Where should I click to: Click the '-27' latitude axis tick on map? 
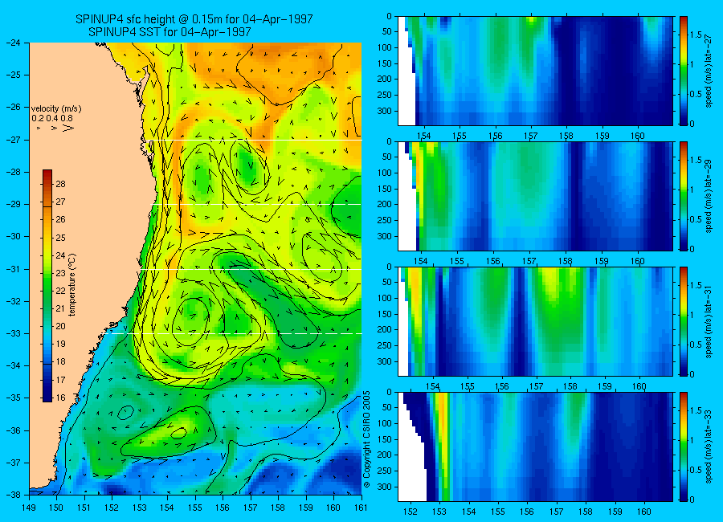coord(13,140)
